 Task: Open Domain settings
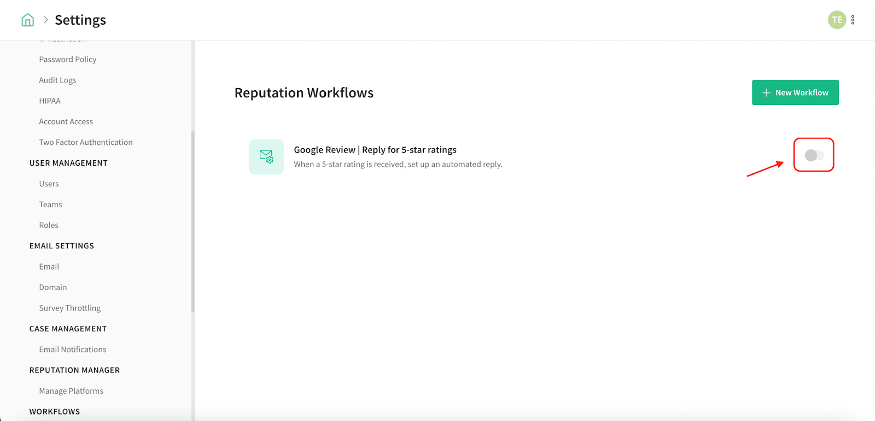coord(53,288)
